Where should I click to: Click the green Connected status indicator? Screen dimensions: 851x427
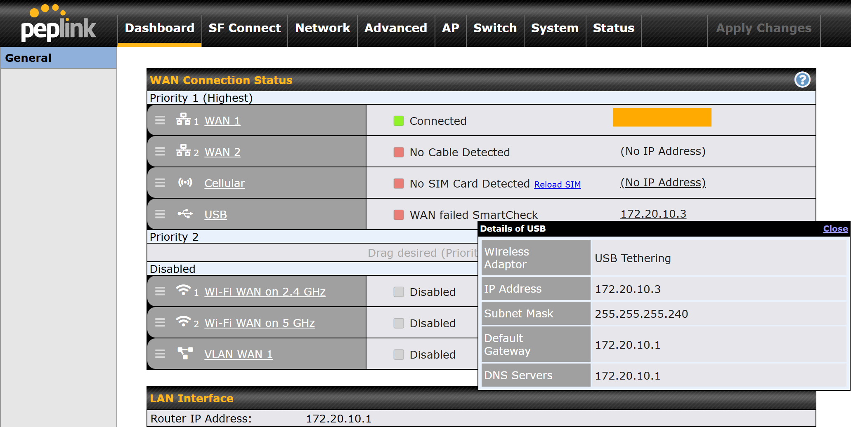[x=398, y=121]
